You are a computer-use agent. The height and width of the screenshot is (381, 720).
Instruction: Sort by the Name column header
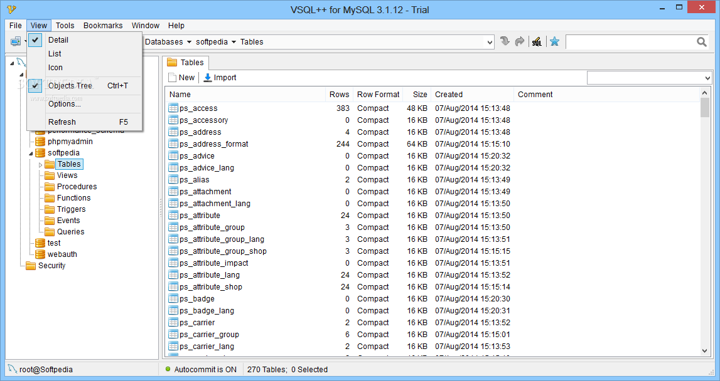245,95
